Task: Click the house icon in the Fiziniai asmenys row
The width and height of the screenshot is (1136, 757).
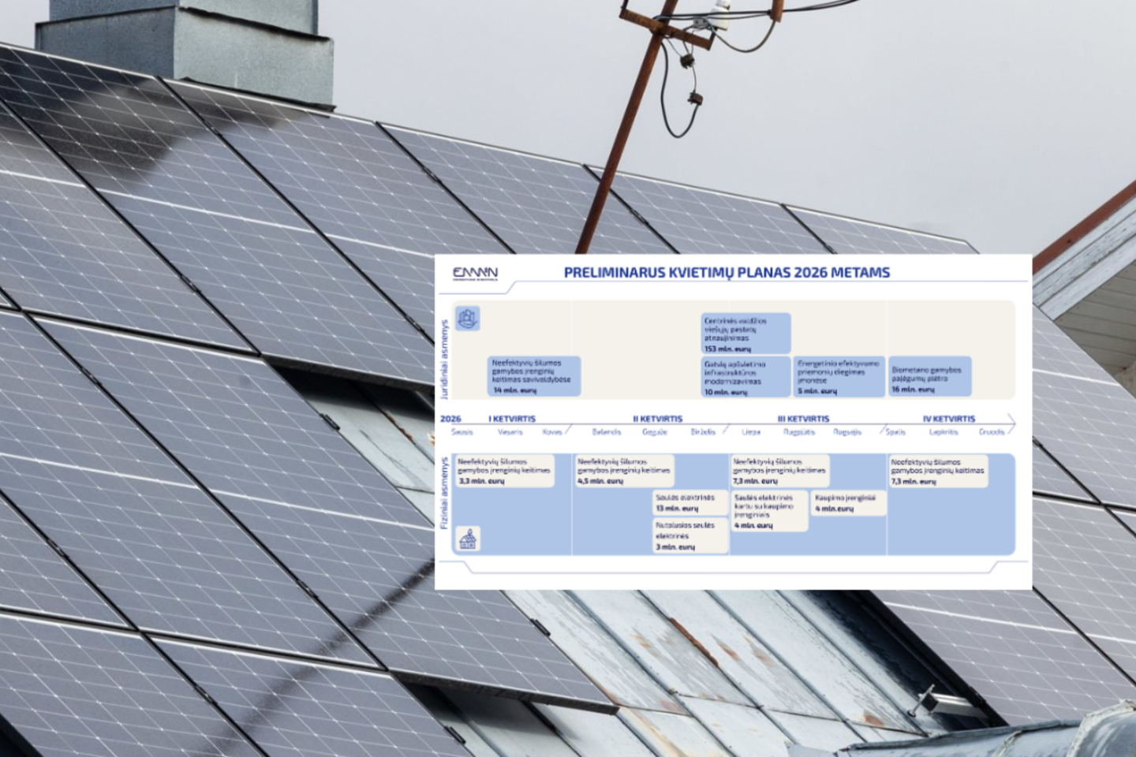Action: 469,539
